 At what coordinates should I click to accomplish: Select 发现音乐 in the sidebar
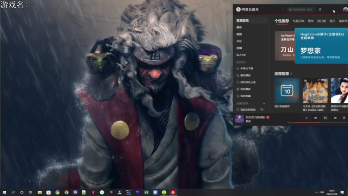click(251, 20)
